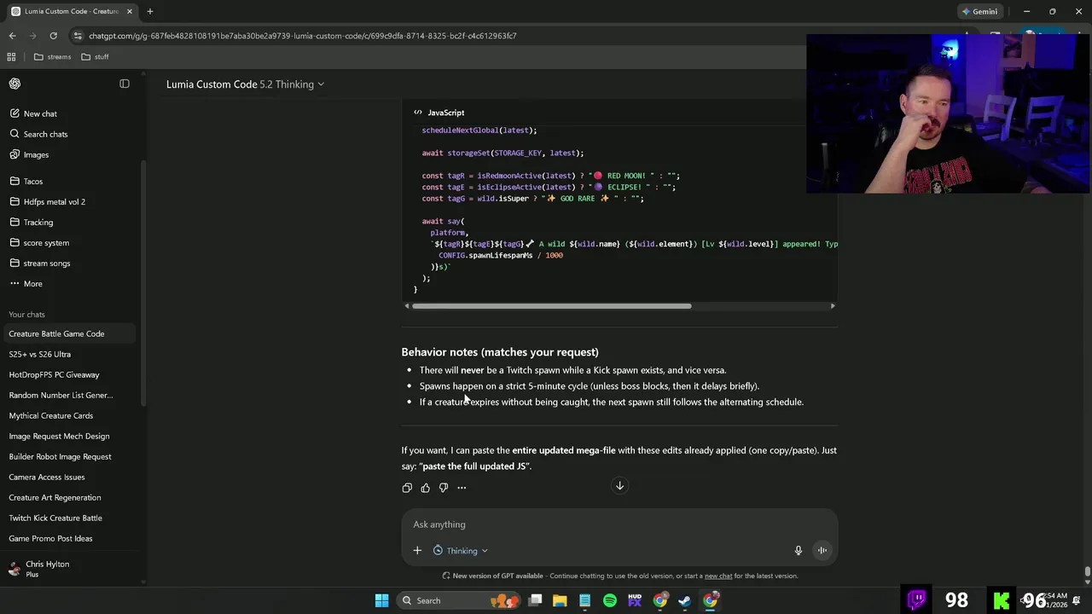Click the microphone dictate icon

pyautogui.click(x=799, y=551)
